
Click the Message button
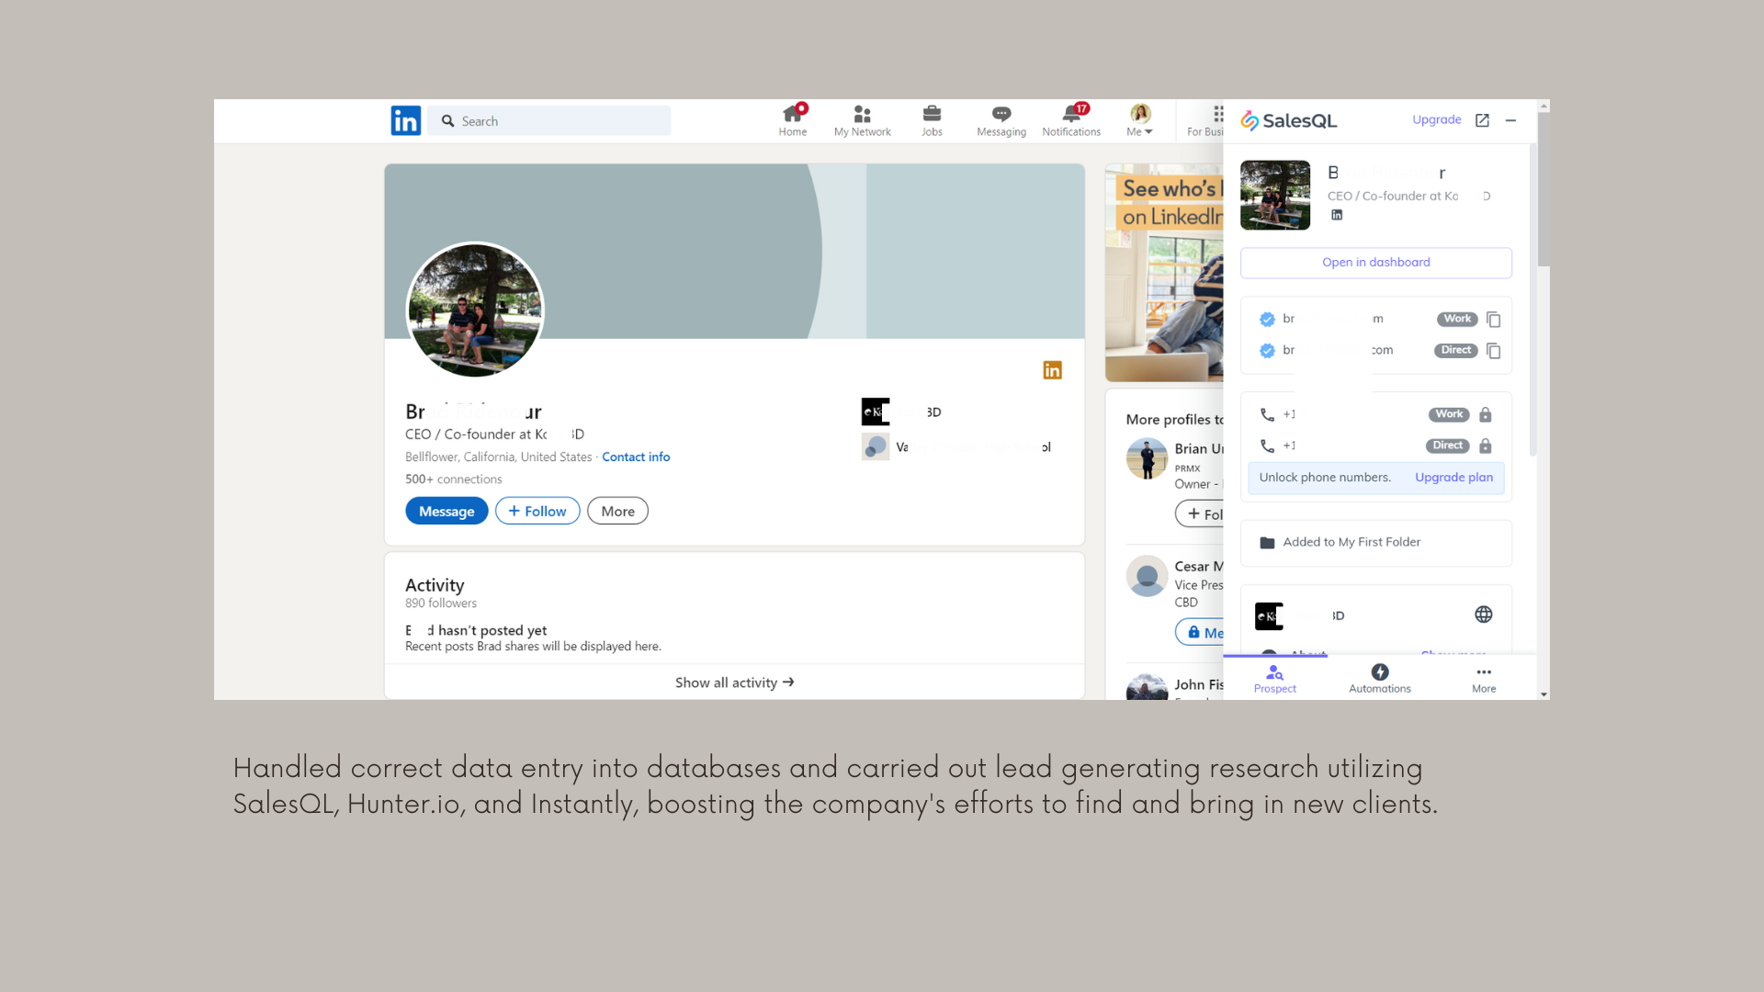point(447,512)
